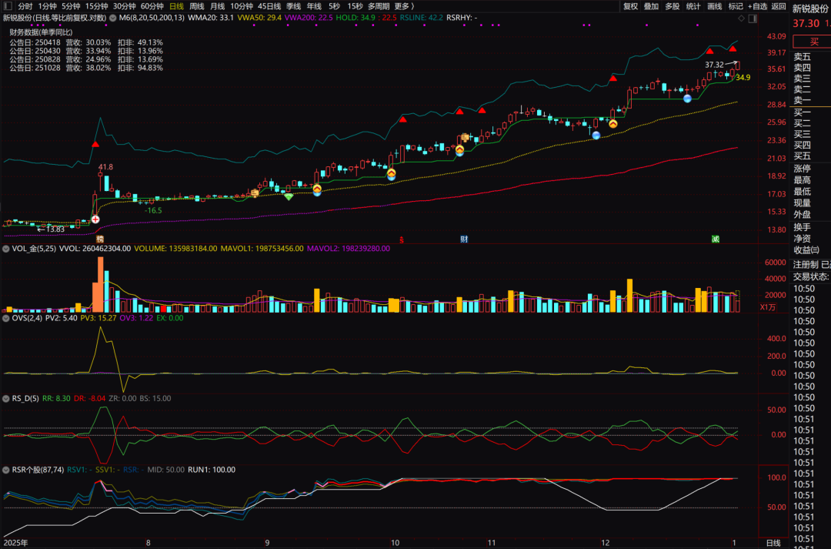Image resolution: width=831 pixels, height=549 pixels.
Task: Select the 5秒 period
Action: pos(334,6)
